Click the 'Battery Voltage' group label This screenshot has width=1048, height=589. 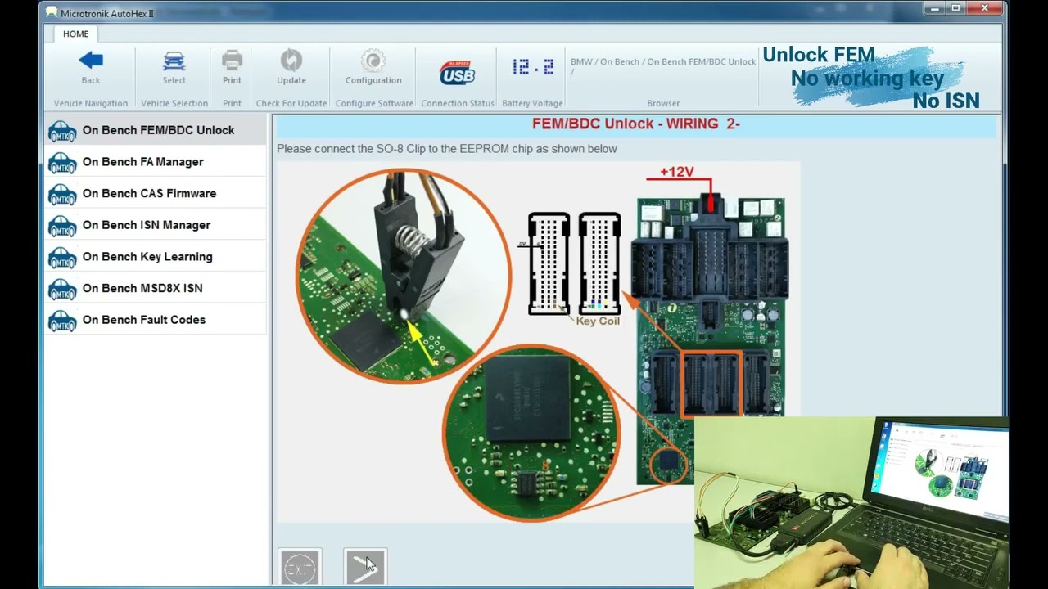[532, 103]
